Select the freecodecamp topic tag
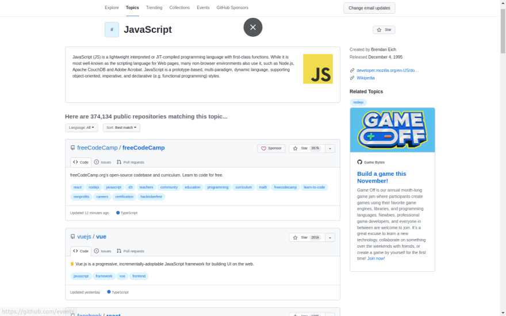 click(x=285, y=187)
